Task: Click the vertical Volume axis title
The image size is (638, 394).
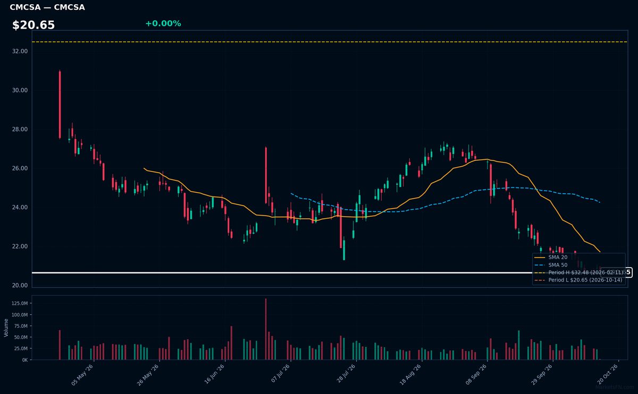Action: coord(6,328)
